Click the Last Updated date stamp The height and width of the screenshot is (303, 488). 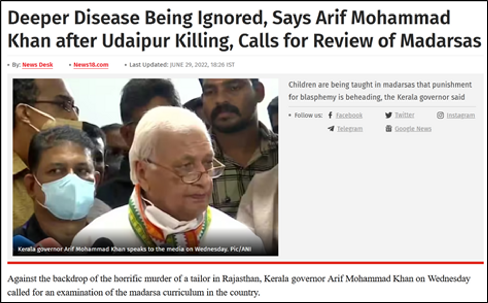pos(182,65)
